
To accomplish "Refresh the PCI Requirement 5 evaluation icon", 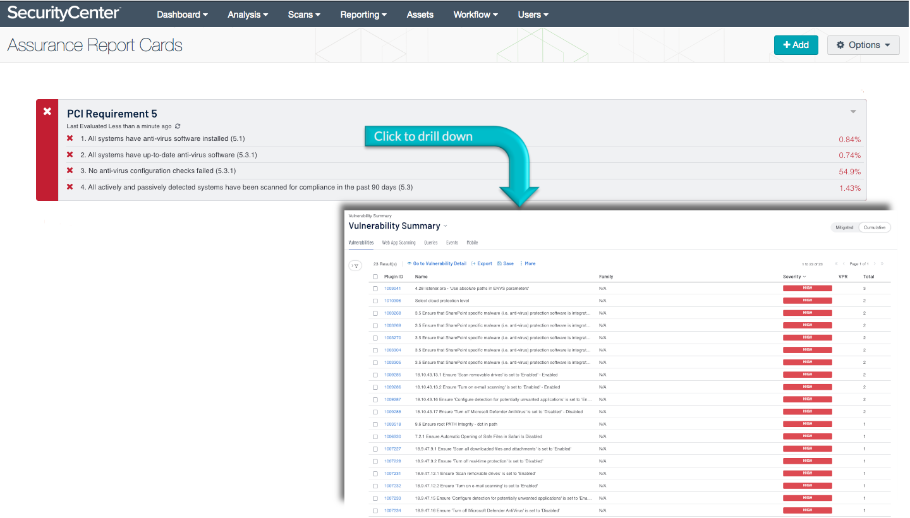I will coord(178,126).
